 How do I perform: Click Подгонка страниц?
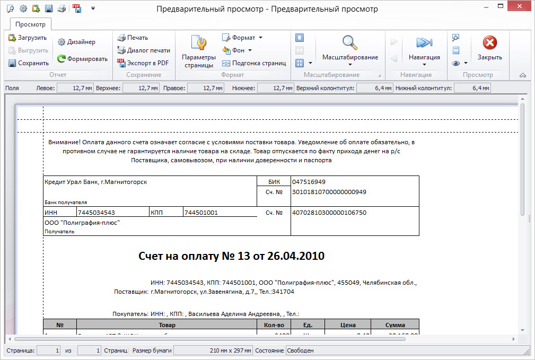254,63
